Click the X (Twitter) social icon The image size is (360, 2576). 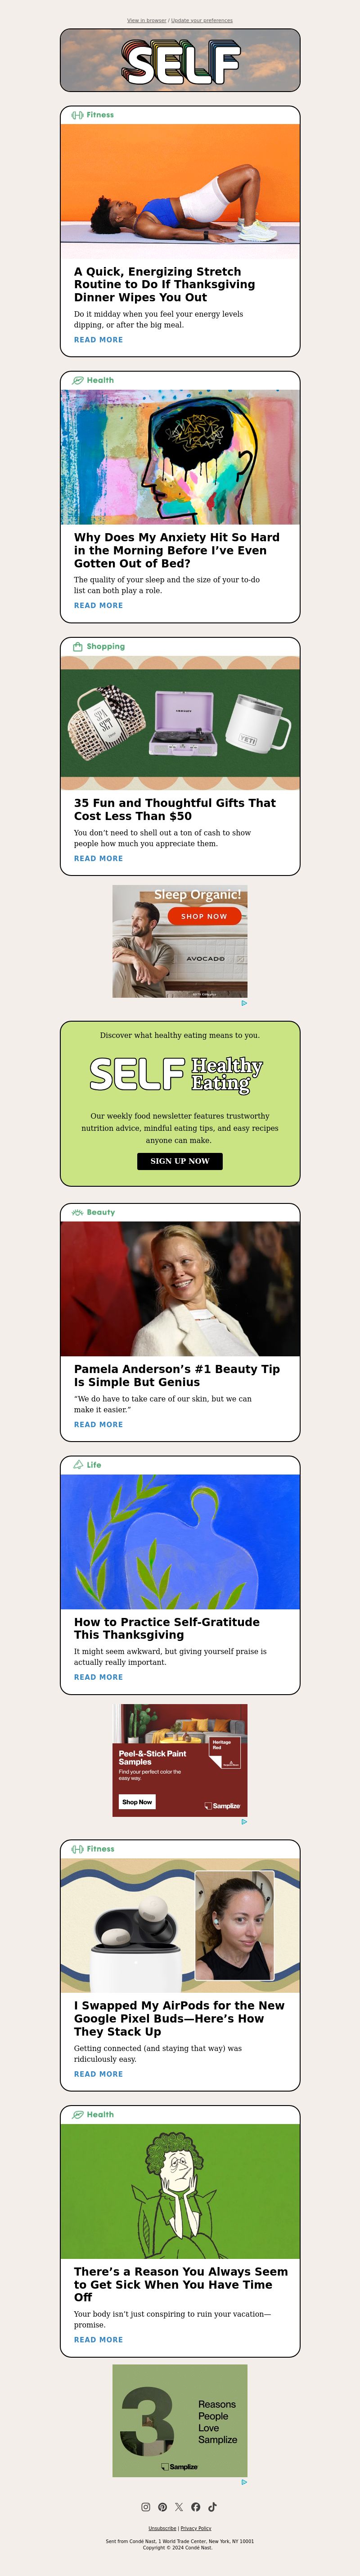click(180, 2507)
